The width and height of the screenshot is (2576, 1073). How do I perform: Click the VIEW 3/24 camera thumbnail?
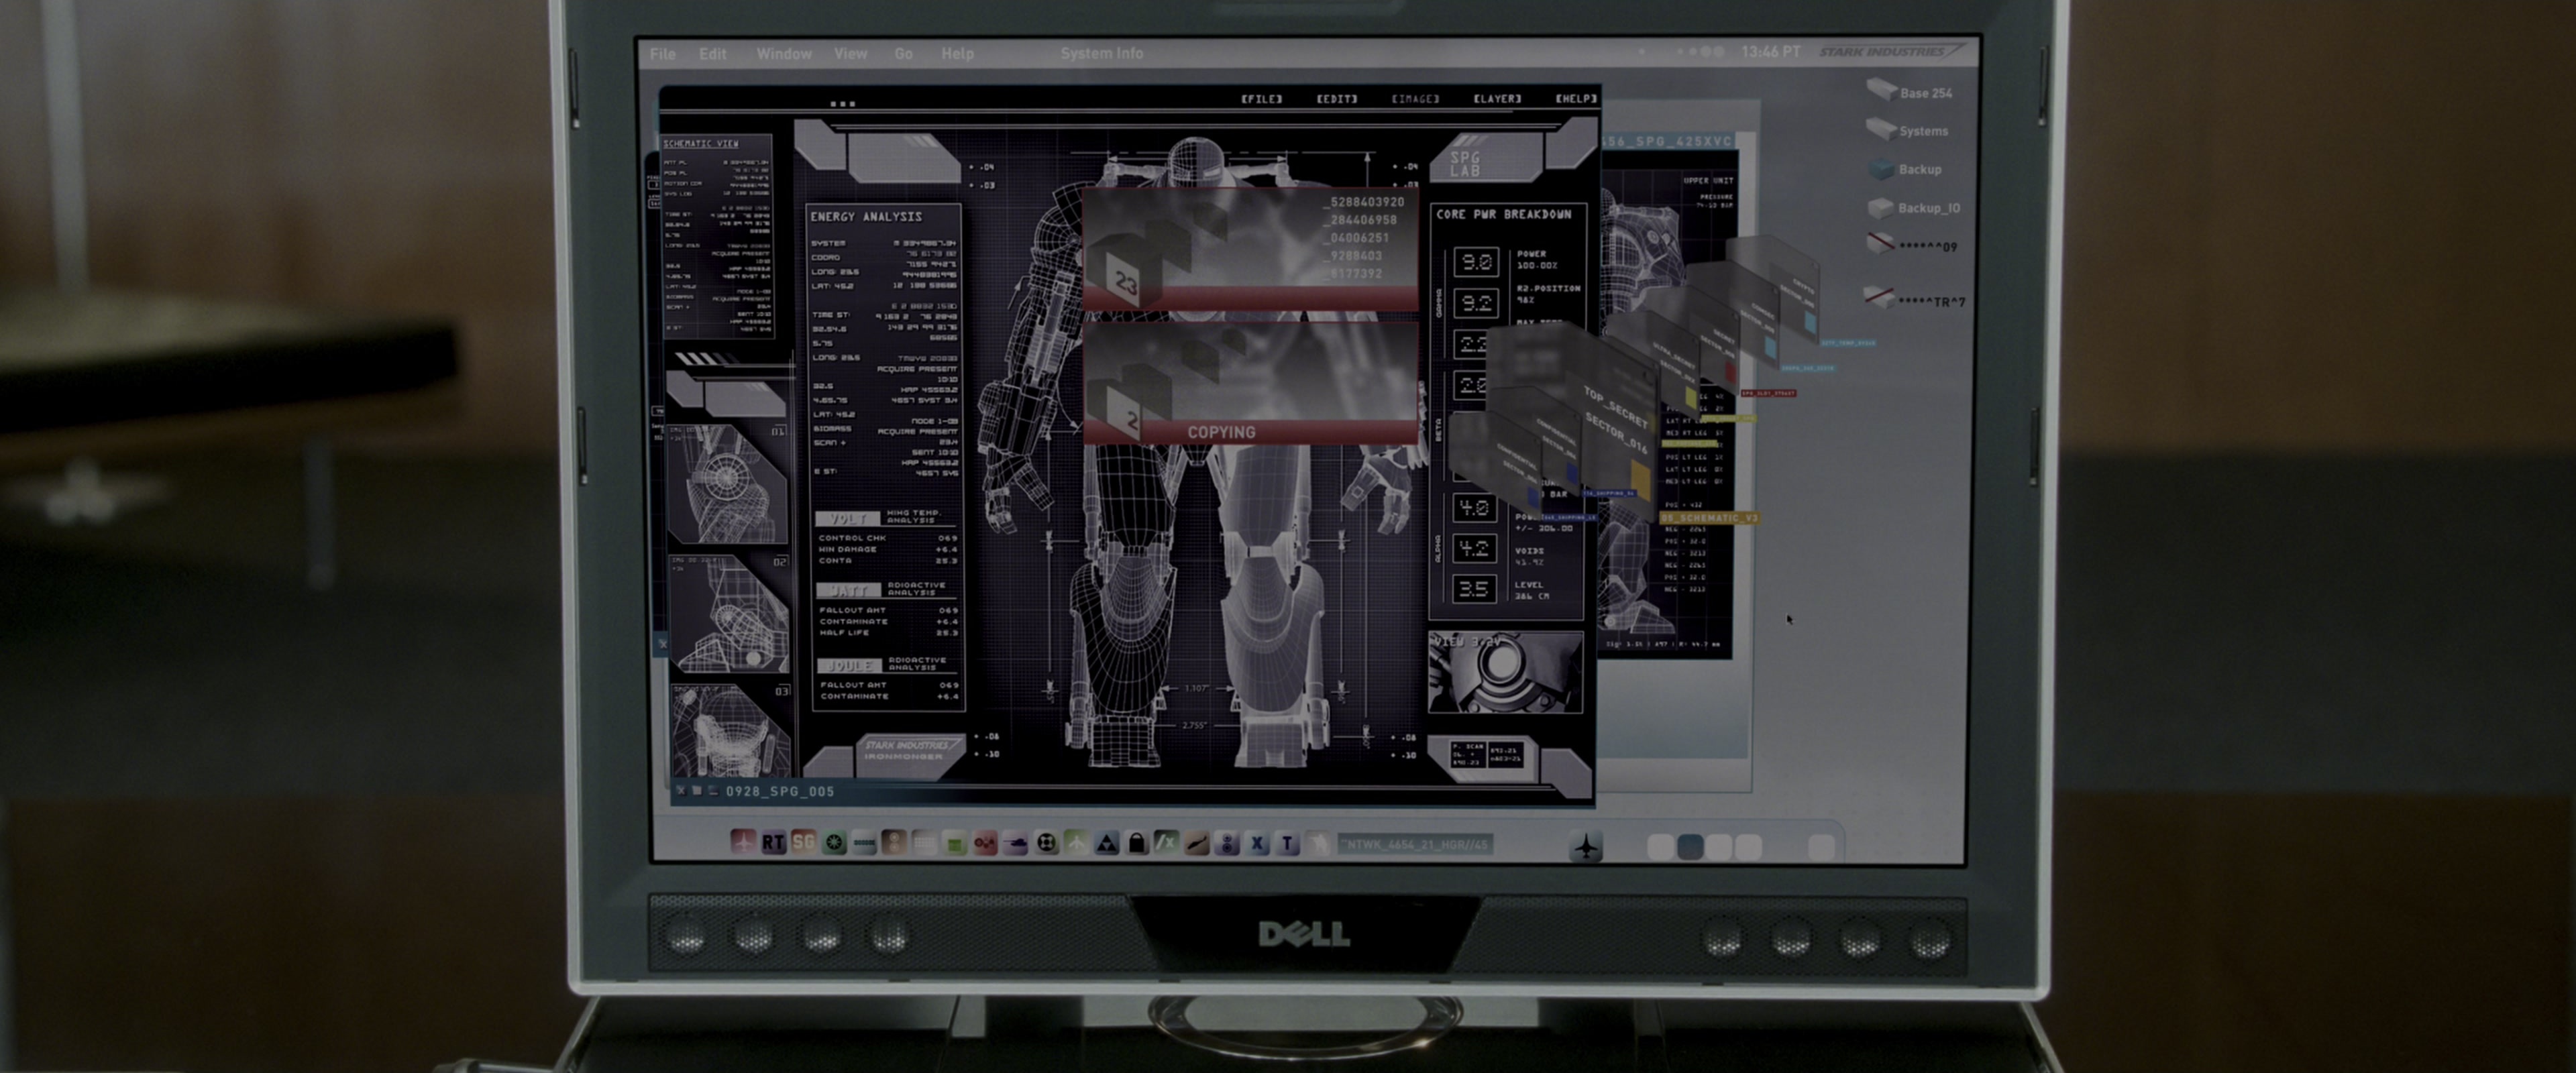1506,673
